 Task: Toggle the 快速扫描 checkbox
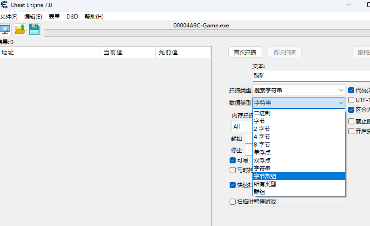pos(233,185)
